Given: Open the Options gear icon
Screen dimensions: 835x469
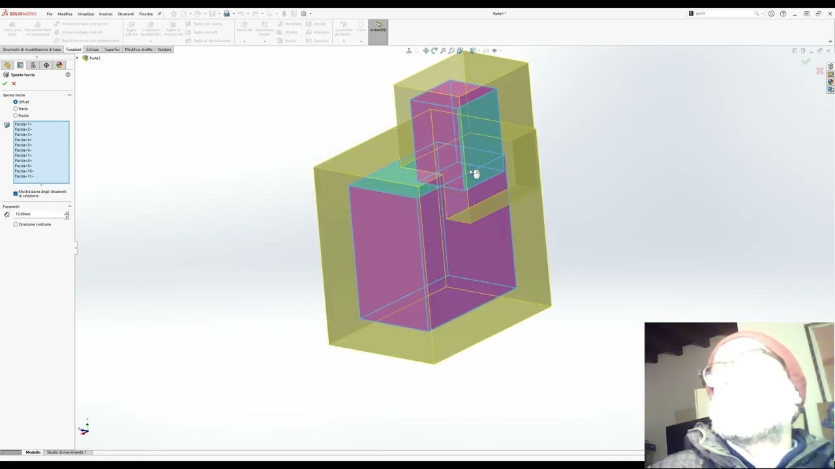Looking at the screenshot, I should click(x=303, y=14).
